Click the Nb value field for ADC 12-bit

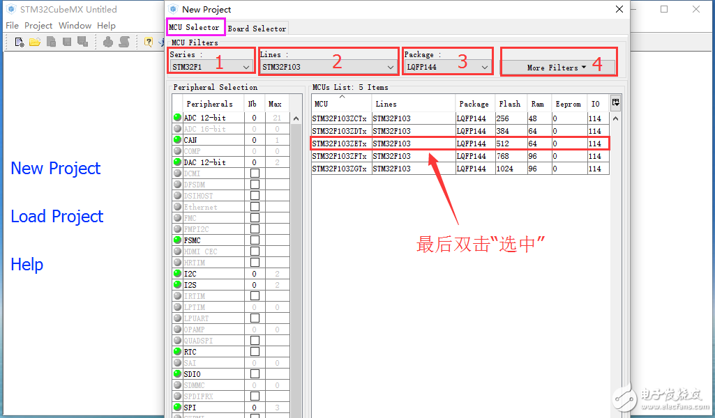(255, 118)
